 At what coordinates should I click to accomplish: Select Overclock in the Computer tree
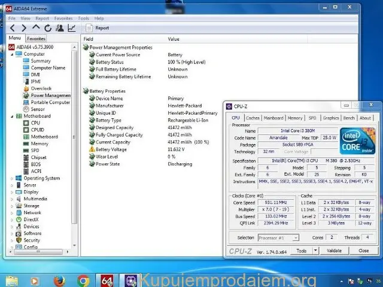click(x=41, y=88)
